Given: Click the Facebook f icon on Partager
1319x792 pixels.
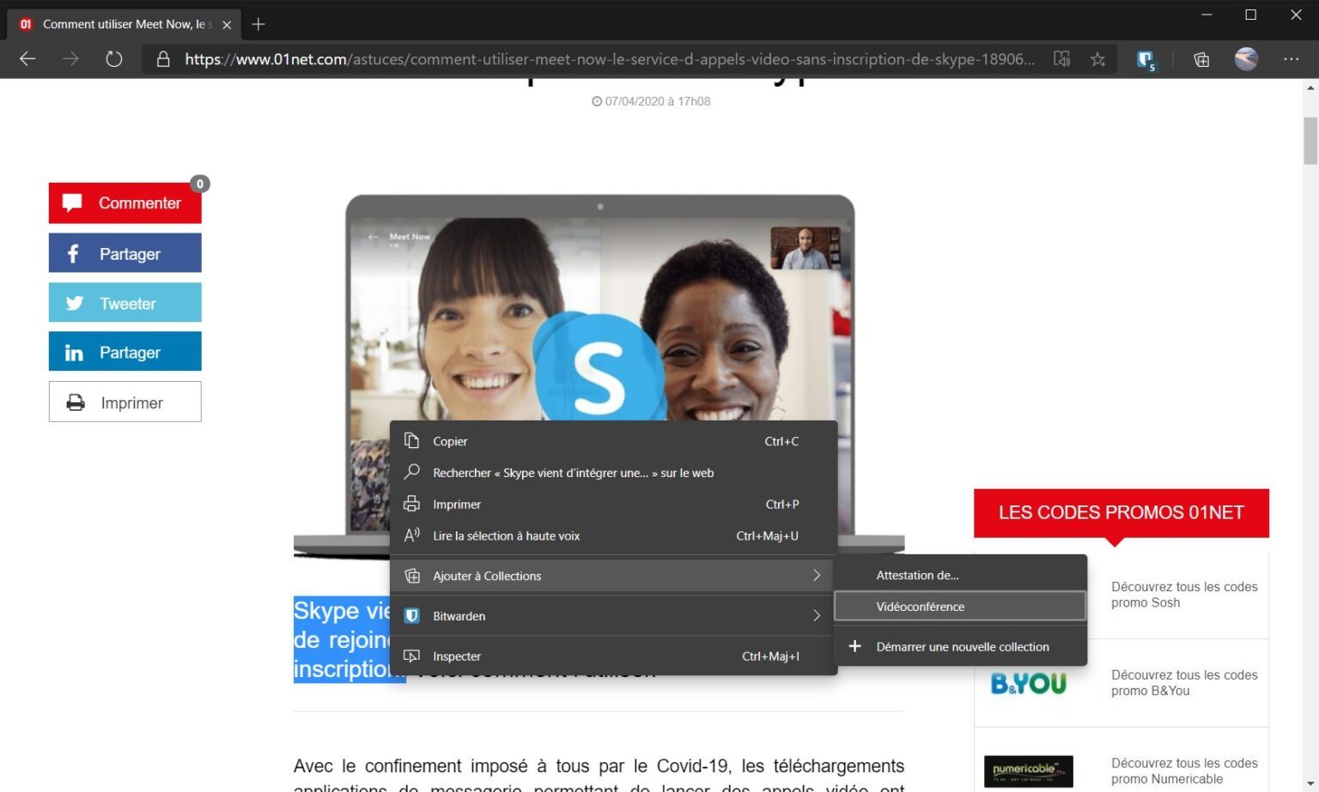Looking at the screenshot, I should pos(73,253).
